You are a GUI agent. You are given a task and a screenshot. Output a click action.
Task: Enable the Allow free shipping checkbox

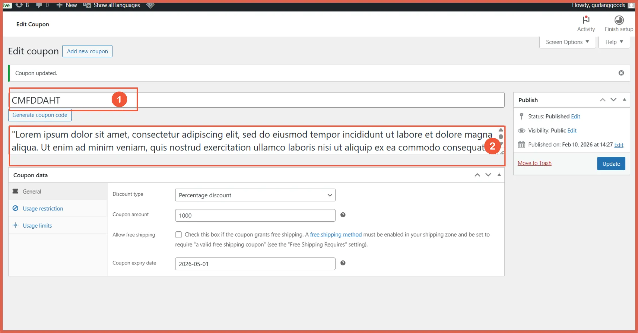[x=178, y=235]
